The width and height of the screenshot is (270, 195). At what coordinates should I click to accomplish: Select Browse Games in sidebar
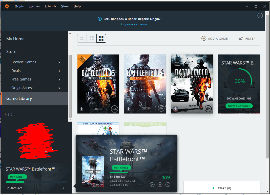pyautogui.click(x=24, y=62)
